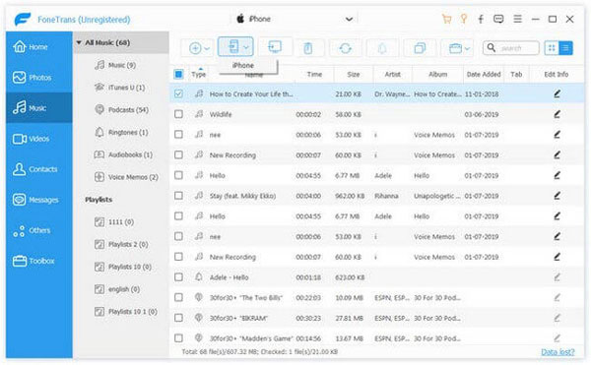The height and width of the screenshot is (365, 591).
Task: Click the delete trash icon in toolbar
Action: 308,48
